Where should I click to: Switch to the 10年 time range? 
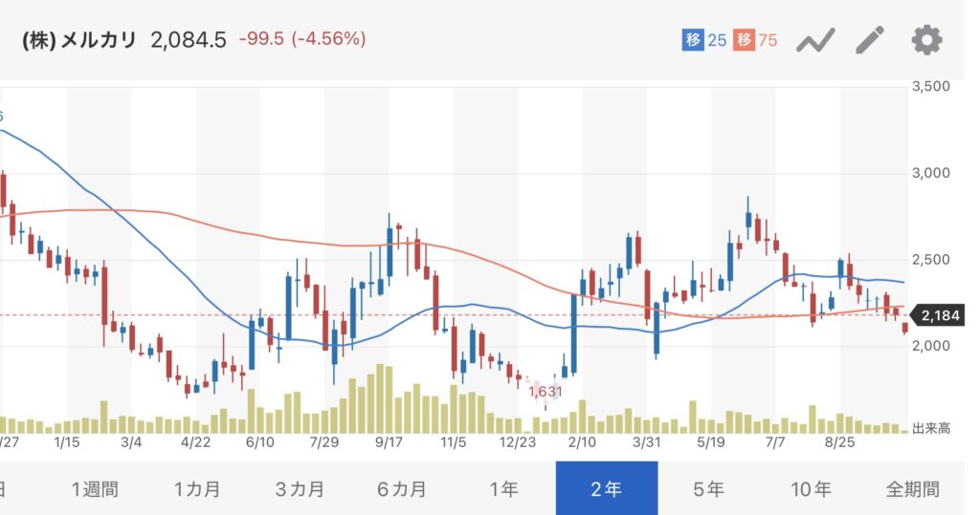tap(811, 489)
